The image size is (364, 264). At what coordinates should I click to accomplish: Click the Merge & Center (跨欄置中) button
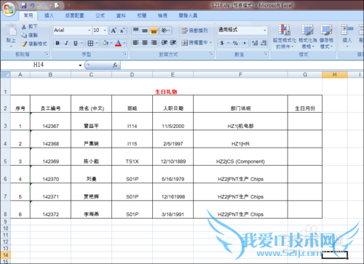194,43
